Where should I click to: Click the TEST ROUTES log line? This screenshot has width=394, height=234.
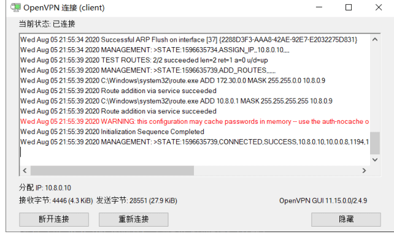tap(144, 60)
